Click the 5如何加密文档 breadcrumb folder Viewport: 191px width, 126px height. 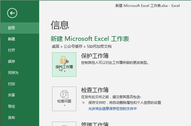99,46
